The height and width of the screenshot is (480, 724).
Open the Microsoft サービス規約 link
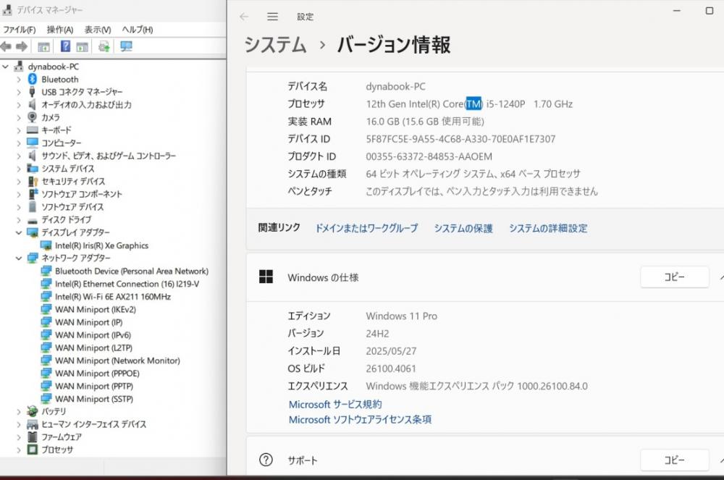pos(335,404)
